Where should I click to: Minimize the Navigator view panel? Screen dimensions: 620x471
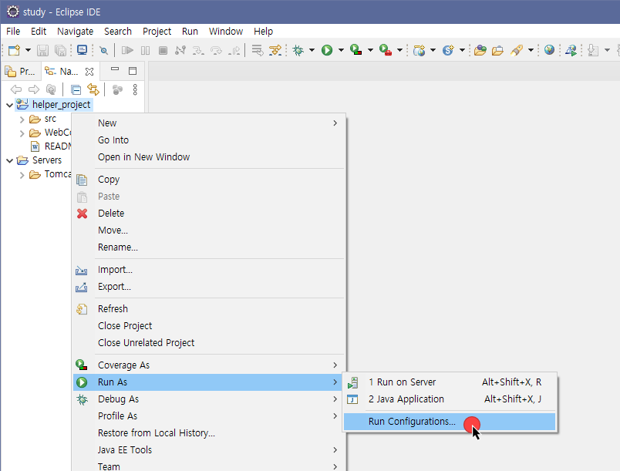click(x=115, y=69)
